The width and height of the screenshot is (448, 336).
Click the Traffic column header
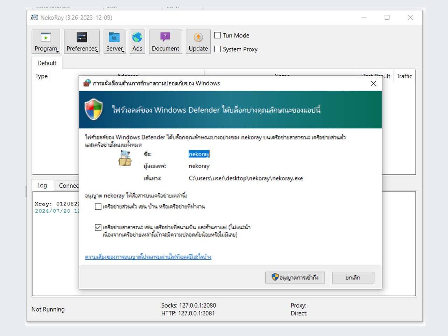tap(404, 76)
